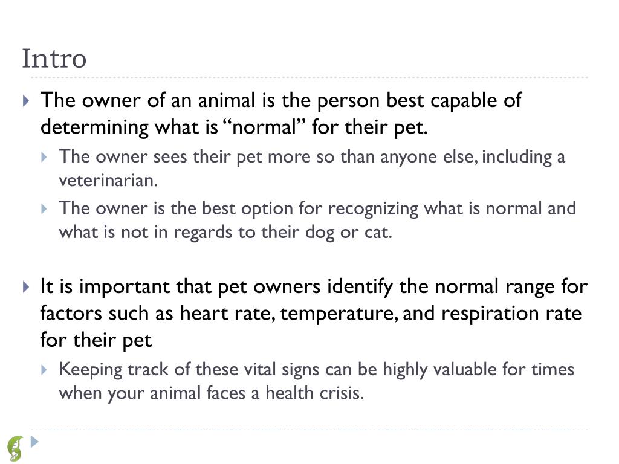Image resolution: width=619 pixels, height=464 pixels.
Task: Select the "Intro" slide title
Action: tap(54, 59)
